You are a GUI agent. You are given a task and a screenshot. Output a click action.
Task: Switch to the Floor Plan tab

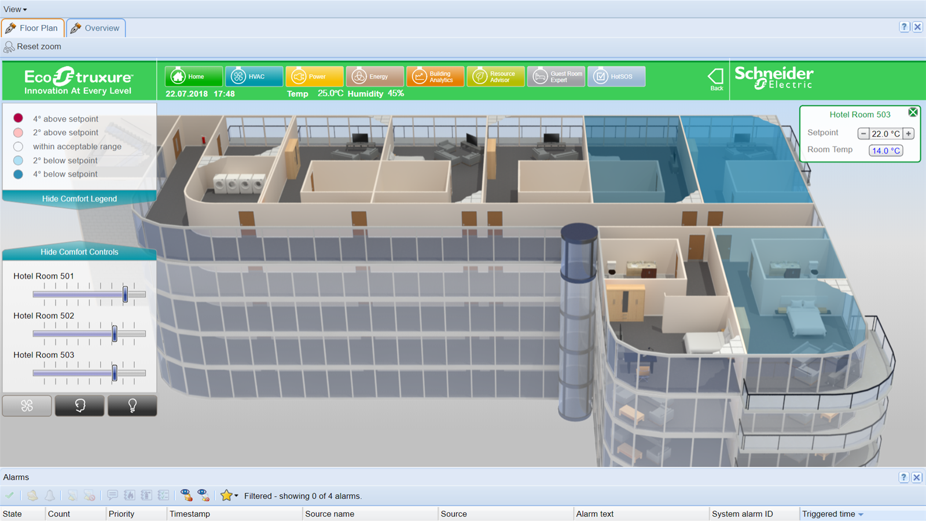32,28
